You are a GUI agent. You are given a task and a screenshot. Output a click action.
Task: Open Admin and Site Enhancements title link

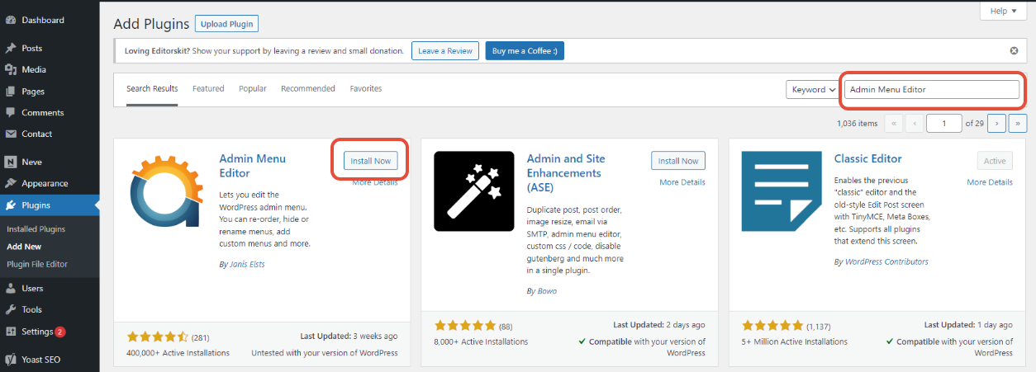[x=564, y=173]
